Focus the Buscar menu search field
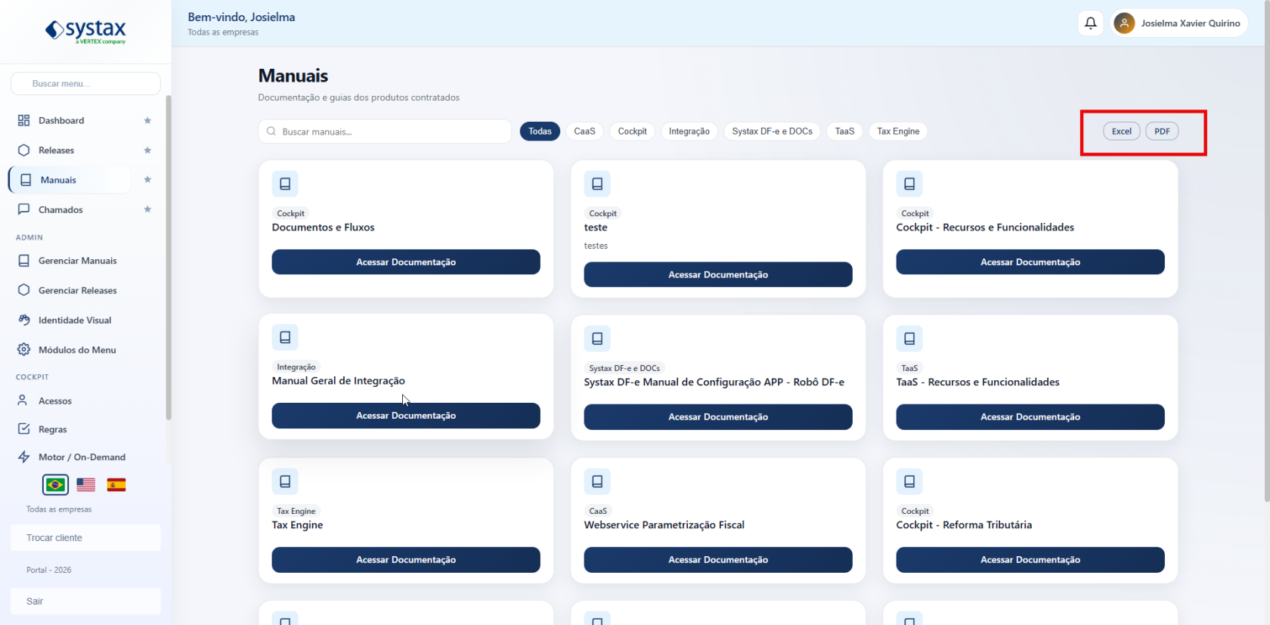Image resolution: width=1270 pixels, height=625 pixels. pos(85,84)
